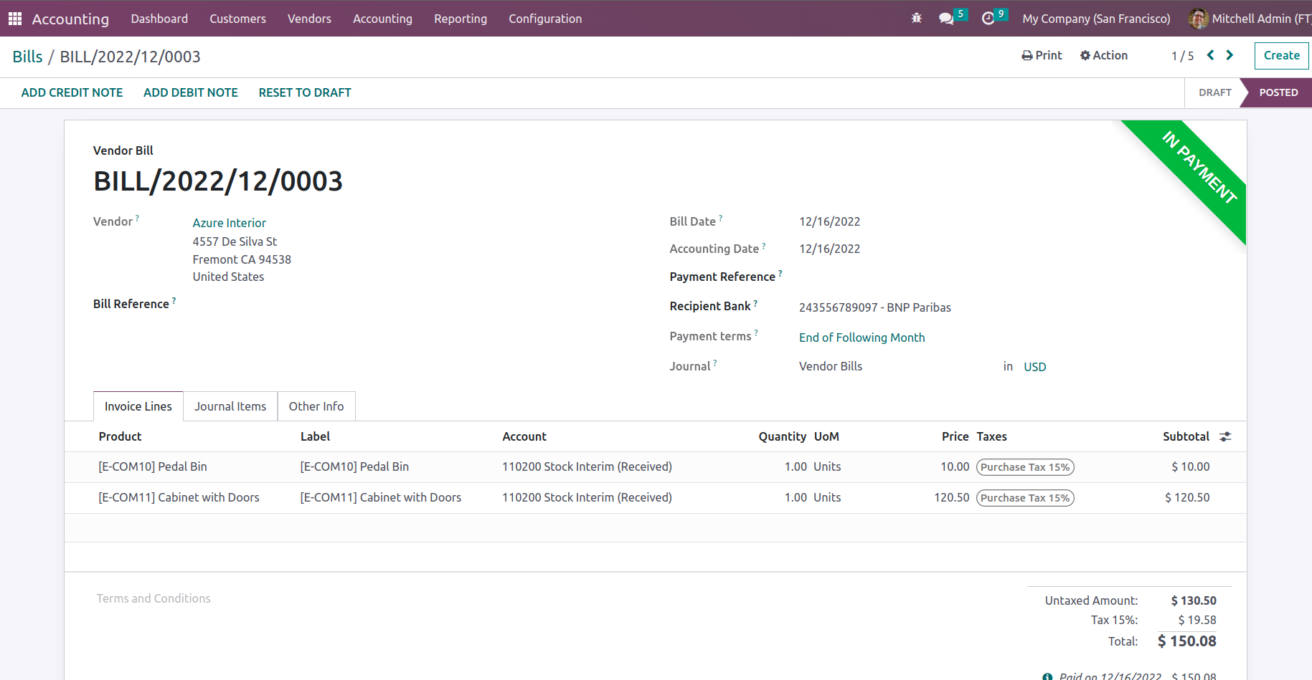Open the Vendors menu
The height and width of the screenshot is (680, 1312).
(x=309, y=19)
